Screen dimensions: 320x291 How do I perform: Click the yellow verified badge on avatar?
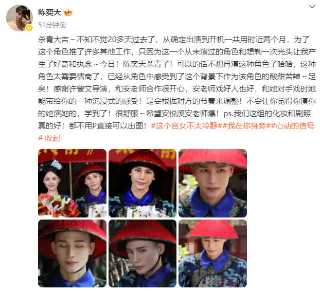point(29,28)
